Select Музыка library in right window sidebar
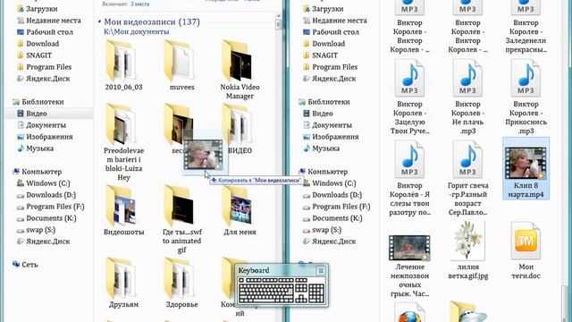572x322 pixels. tap(321, 148)
